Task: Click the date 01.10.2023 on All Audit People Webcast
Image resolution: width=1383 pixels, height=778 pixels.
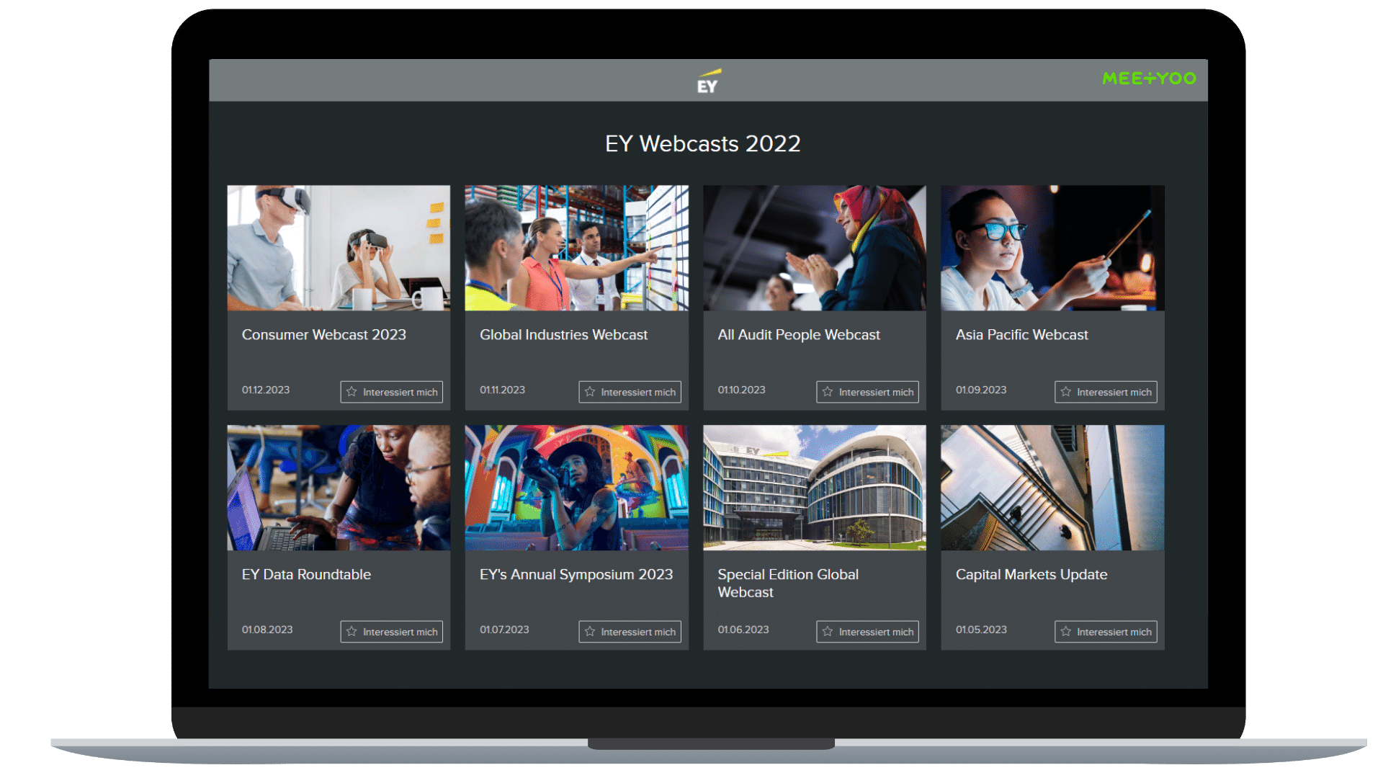Action: click(x=741, y=390)
